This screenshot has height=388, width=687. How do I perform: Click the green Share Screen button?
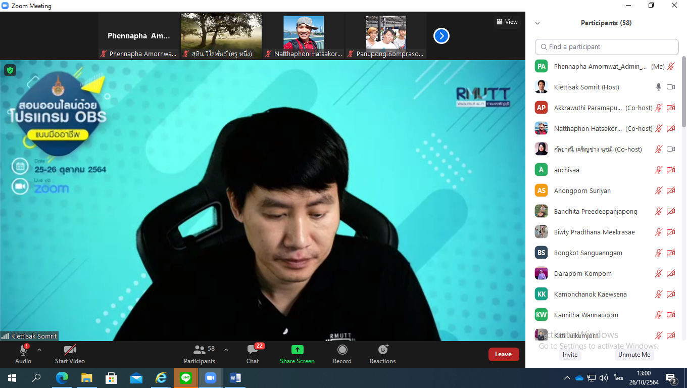pos(297,354)
